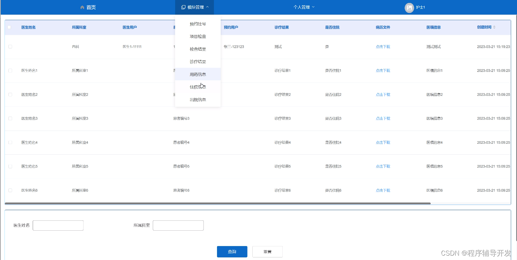This screenshot has height=260, width=517.
Task: Click the module icon beside 模块管理
Action: coord(183,7)
